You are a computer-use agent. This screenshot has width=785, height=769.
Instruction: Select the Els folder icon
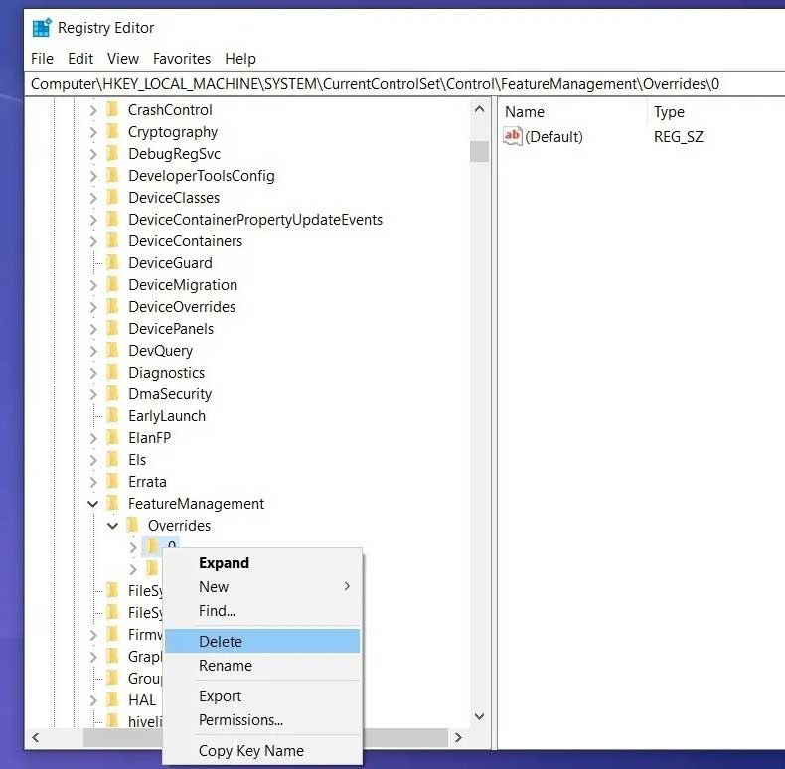point(113,460)
